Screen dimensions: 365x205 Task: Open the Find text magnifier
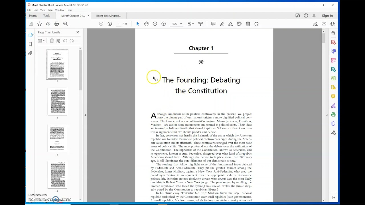65,24
